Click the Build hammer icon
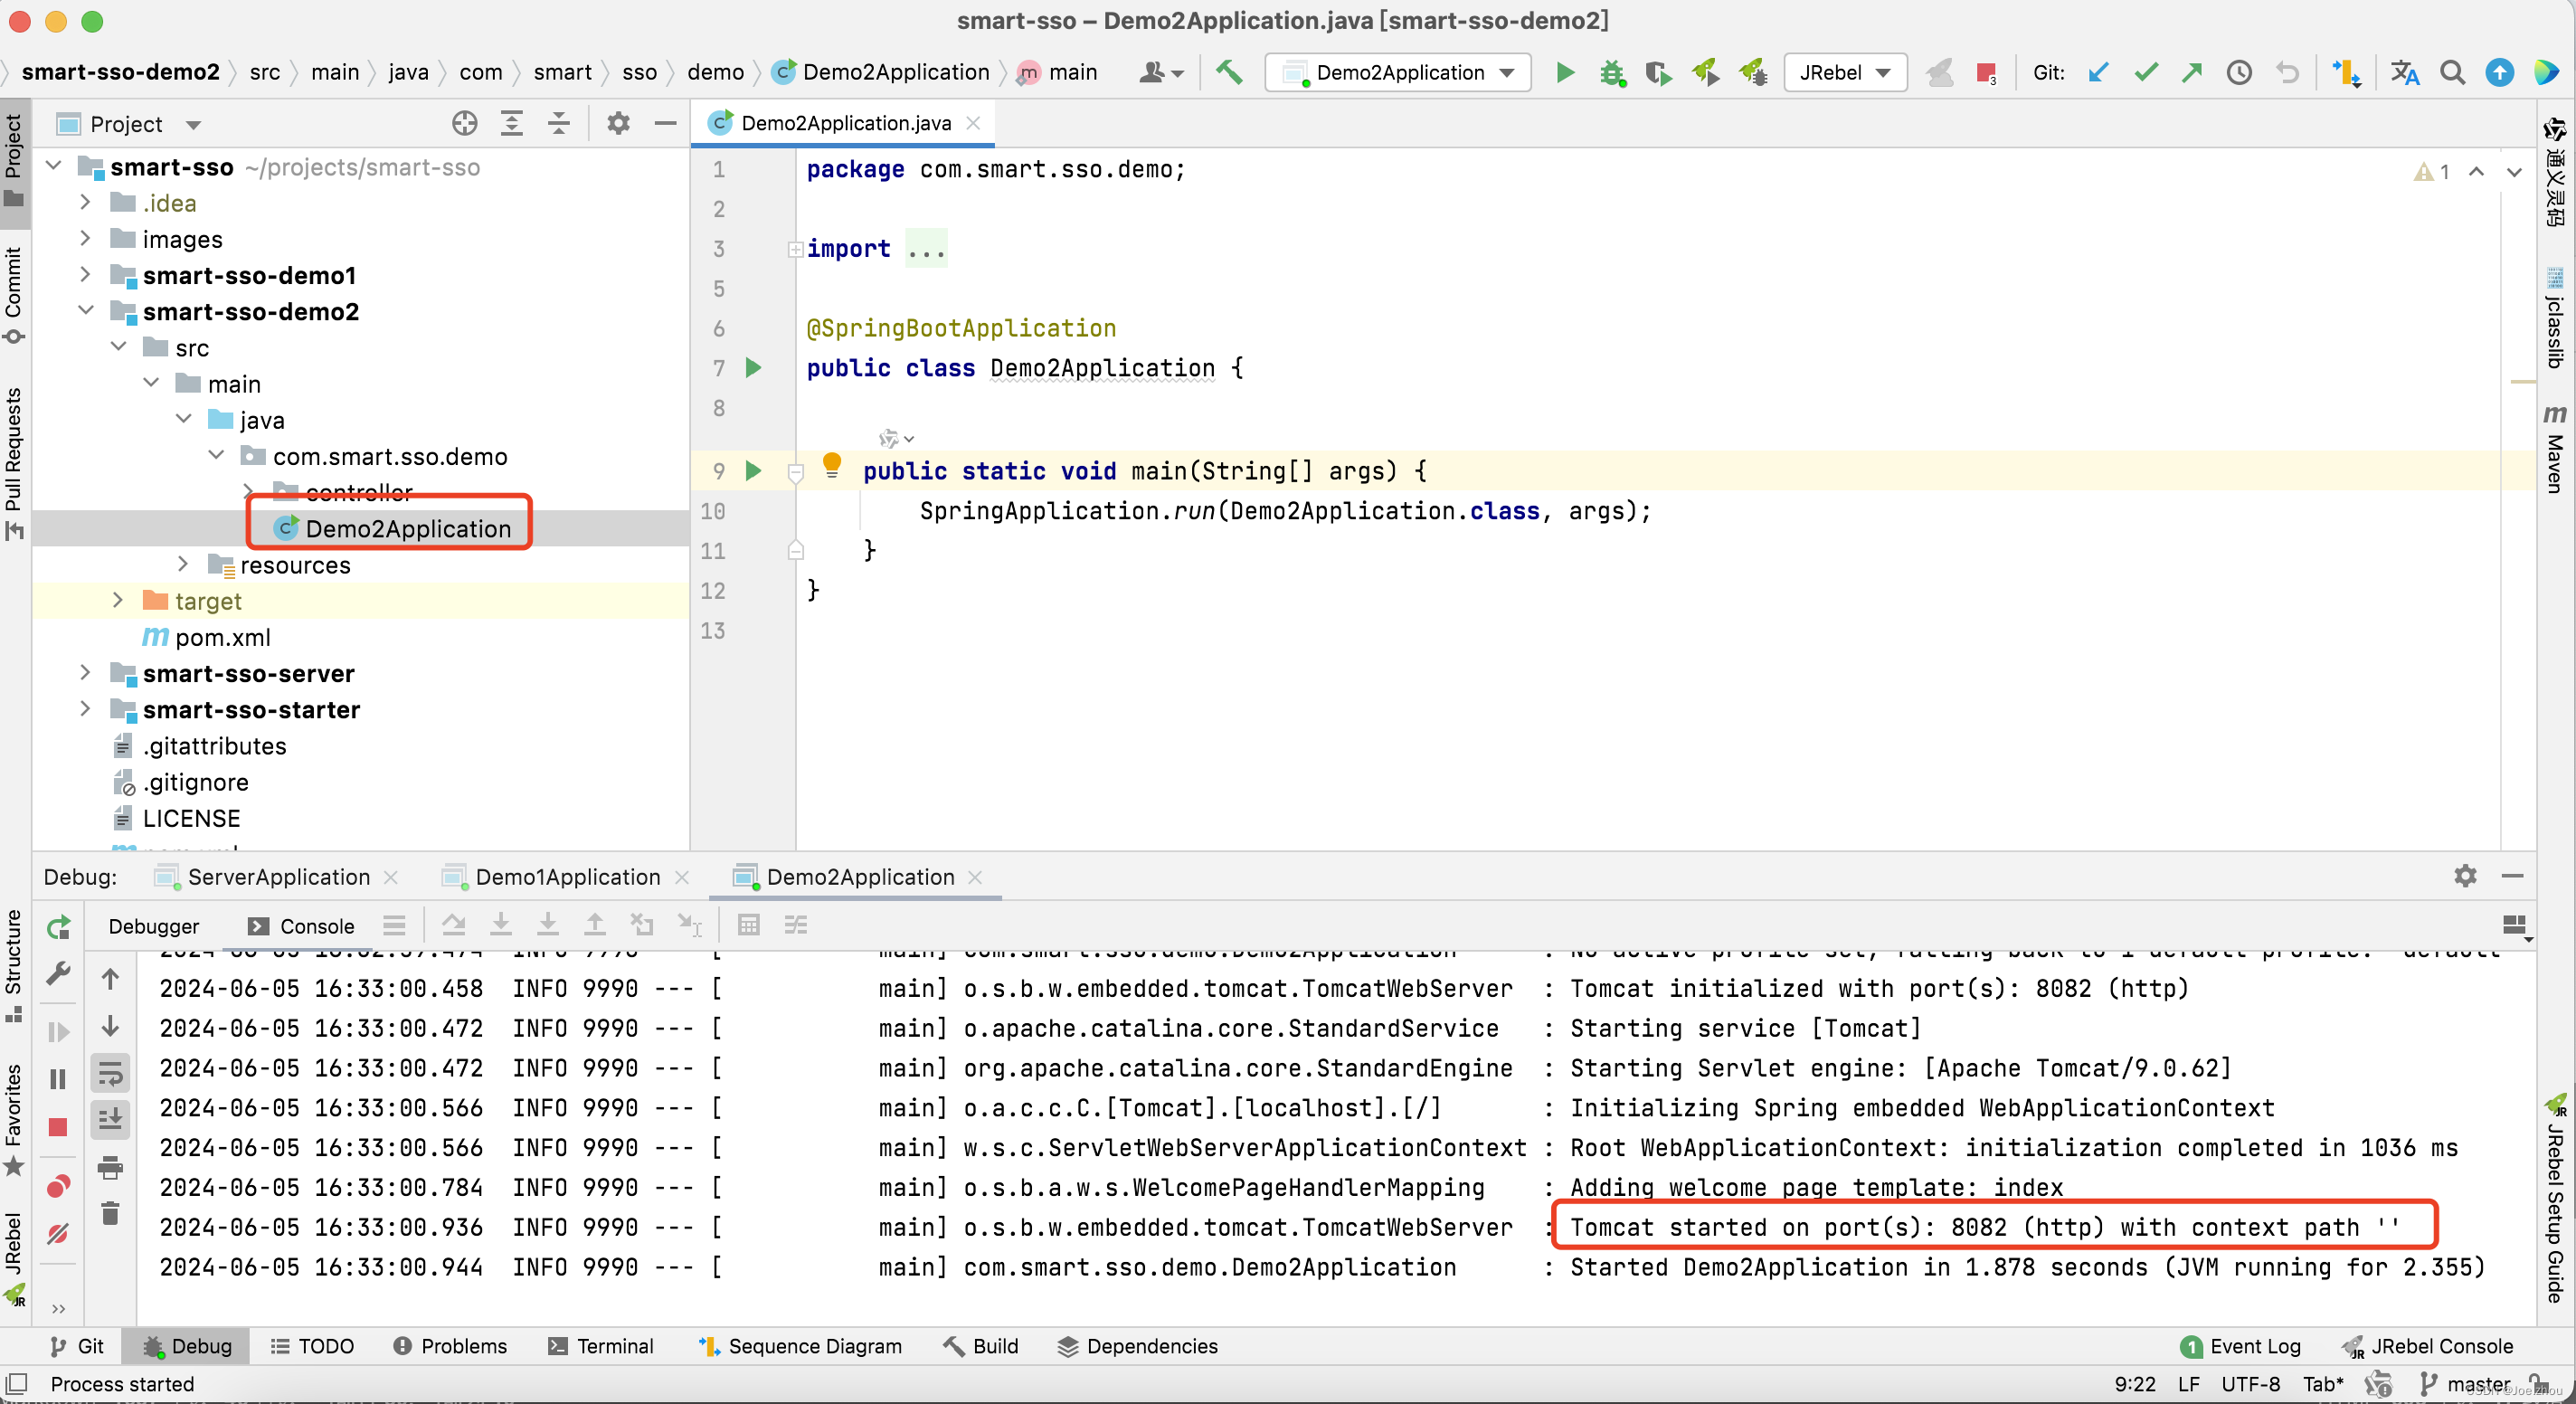The height and width of the screenshot is (1404, 2576). pyautogui.click(x=1229, y=72)
